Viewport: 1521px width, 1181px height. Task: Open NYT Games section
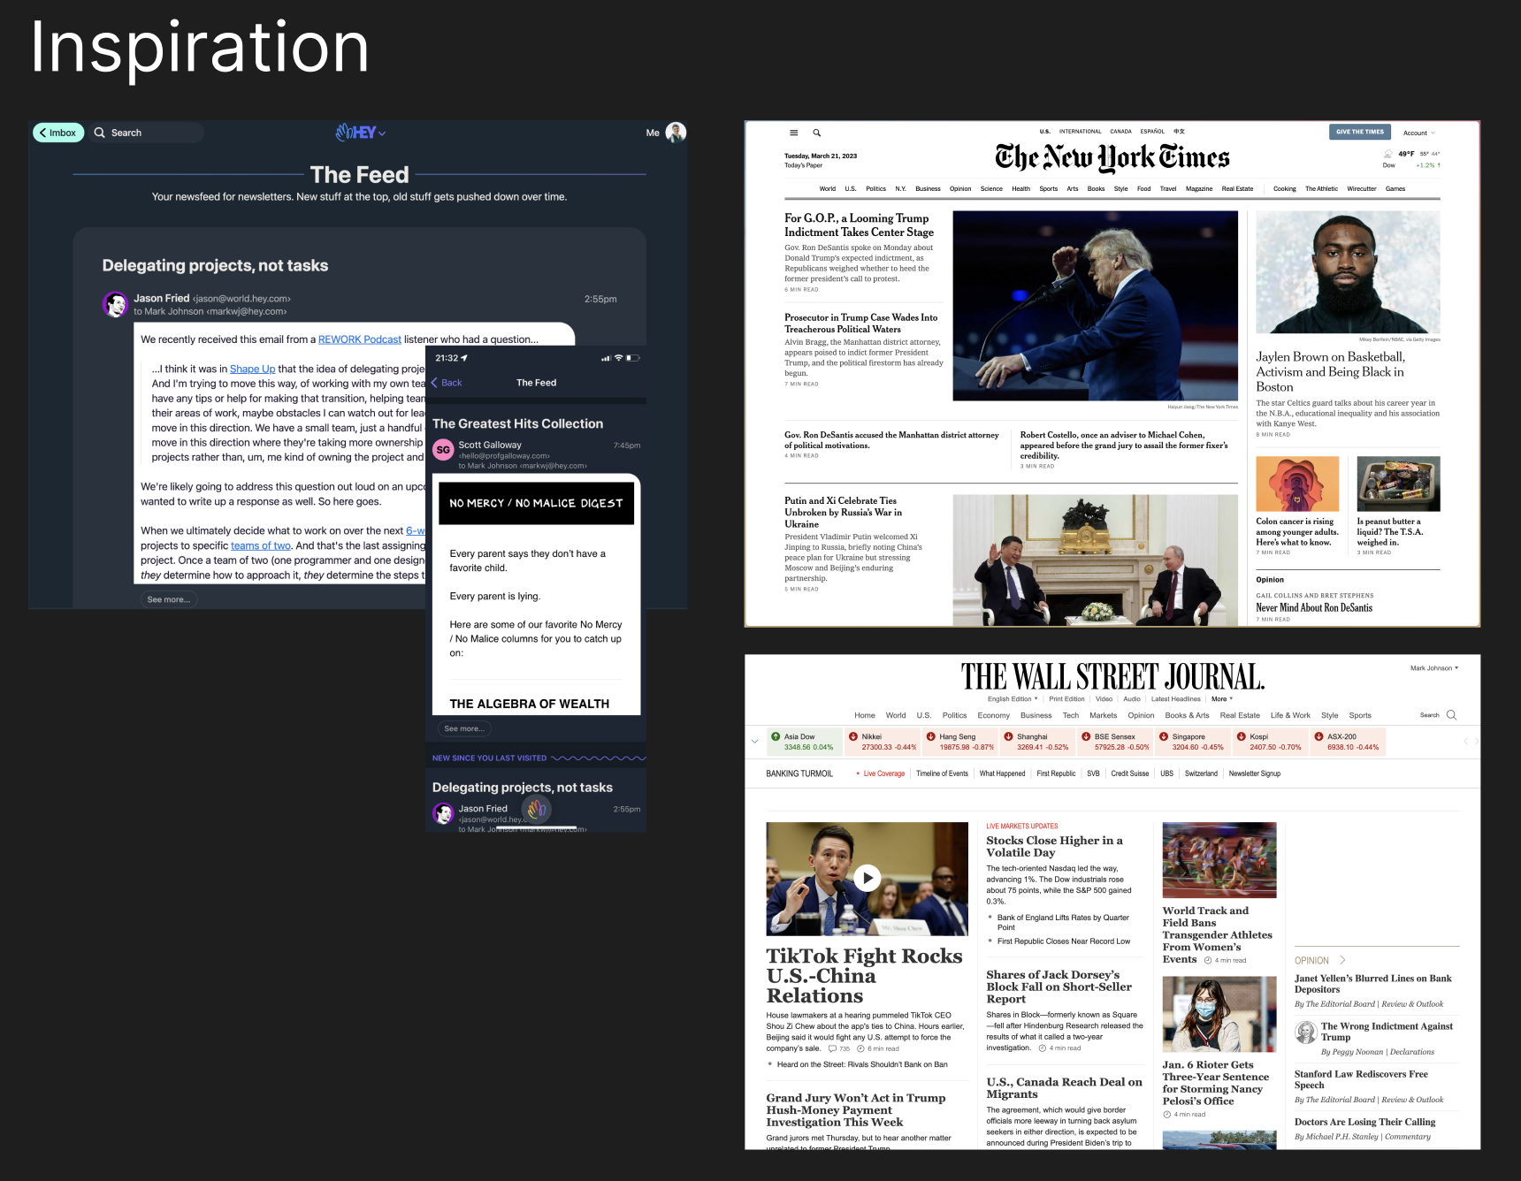point(1395,188)
